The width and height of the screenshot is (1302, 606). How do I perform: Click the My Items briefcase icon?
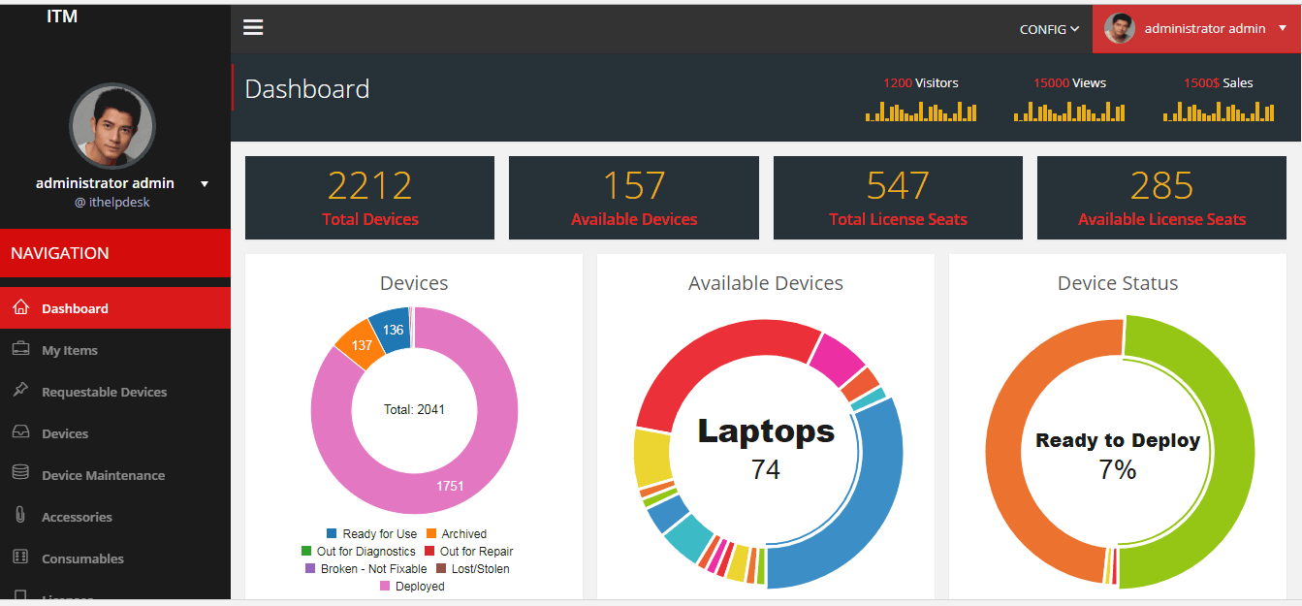point(20,349)
